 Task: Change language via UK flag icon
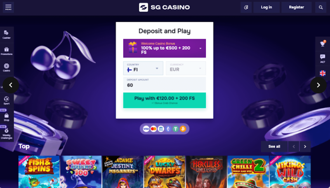[x=323, y=73]
